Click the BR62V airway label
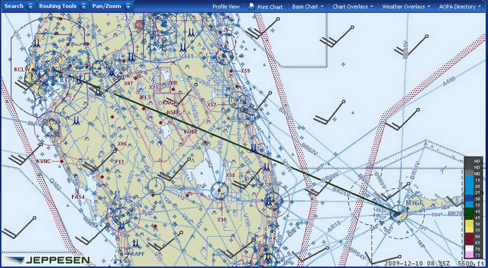 coord(309,149)
